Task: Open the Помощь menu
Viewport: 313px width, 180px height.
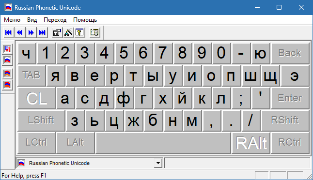Action: [85, 20]
